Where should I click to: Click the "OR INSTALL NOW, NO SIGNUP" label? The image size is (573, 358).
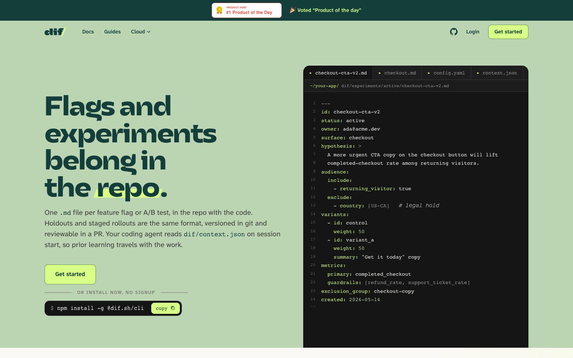(116, 292)
